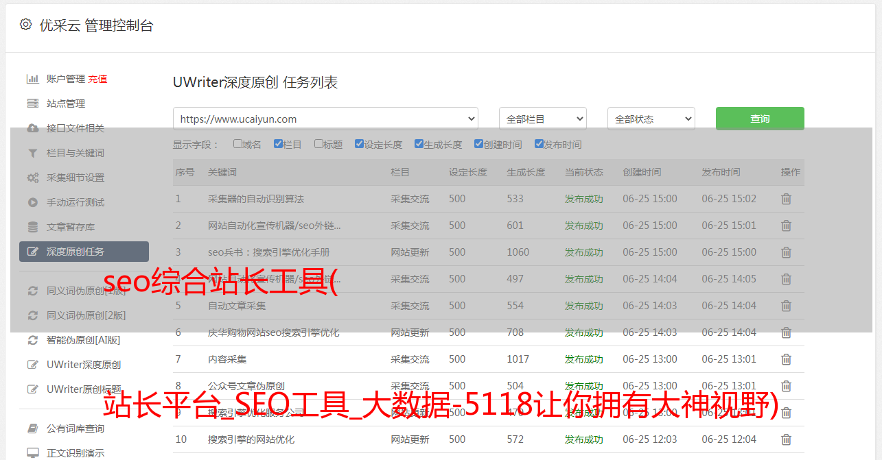This screenshot has height=460, width=882.
Task: Click the bar chart icon for 账户管理
Action: pyautogui.click(x=32, y=79)
